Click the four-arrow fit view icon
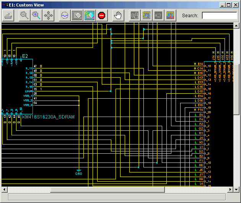Viewport: 241px width, 203px height. 49,16
